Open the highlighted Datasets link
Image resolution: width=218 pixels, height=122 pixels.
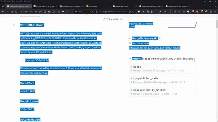pos(137,59)
